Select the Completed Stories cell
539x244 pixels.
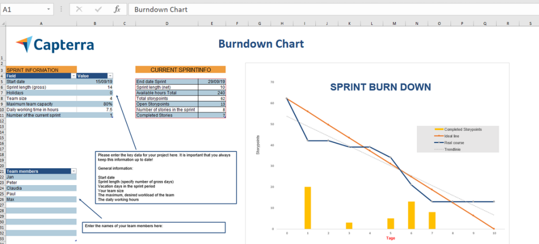(167, 115)
